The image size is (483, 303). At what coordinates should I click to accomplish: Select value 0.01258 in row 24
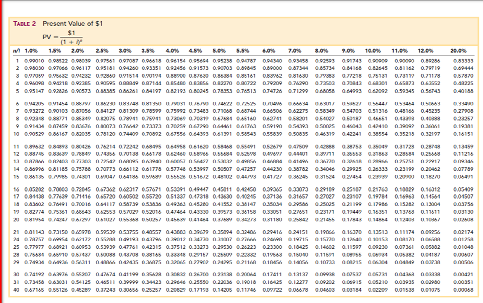[463, 240]
